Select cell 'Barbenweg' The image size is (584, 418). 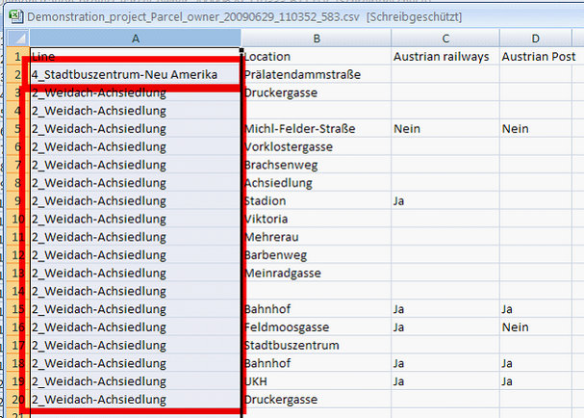click(x=317, y=255)
